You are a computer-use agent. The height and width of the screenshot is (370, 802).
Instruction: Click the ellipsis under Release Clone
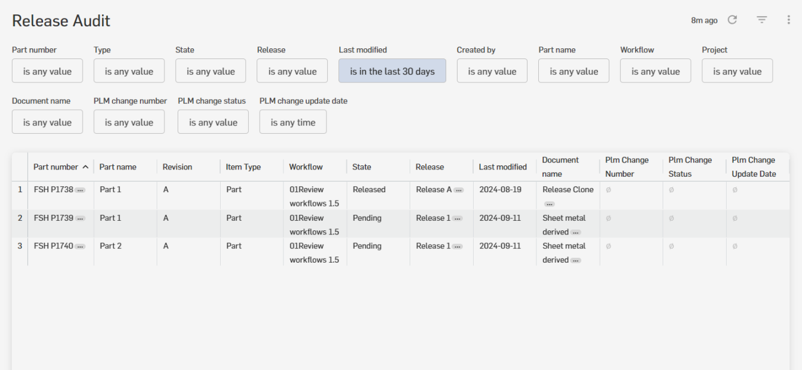point(551,203)
